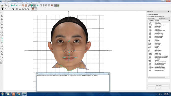Toggle the eye visibility icon beside face thumbnail
171x96 pixels.
coord(36,9)
